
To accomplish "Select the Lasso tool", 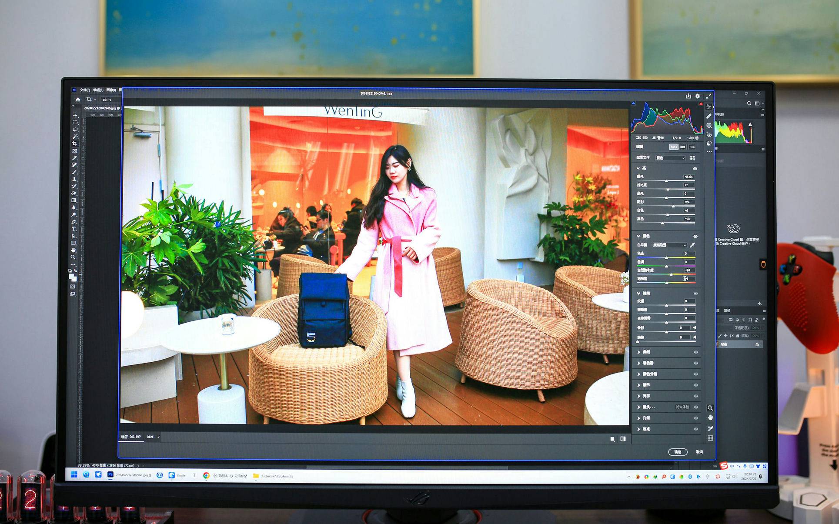I will click(x=75, y=130).
